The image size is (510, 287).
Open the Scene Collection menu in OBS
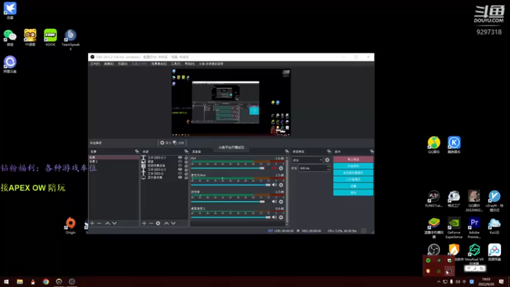[159, 64]
